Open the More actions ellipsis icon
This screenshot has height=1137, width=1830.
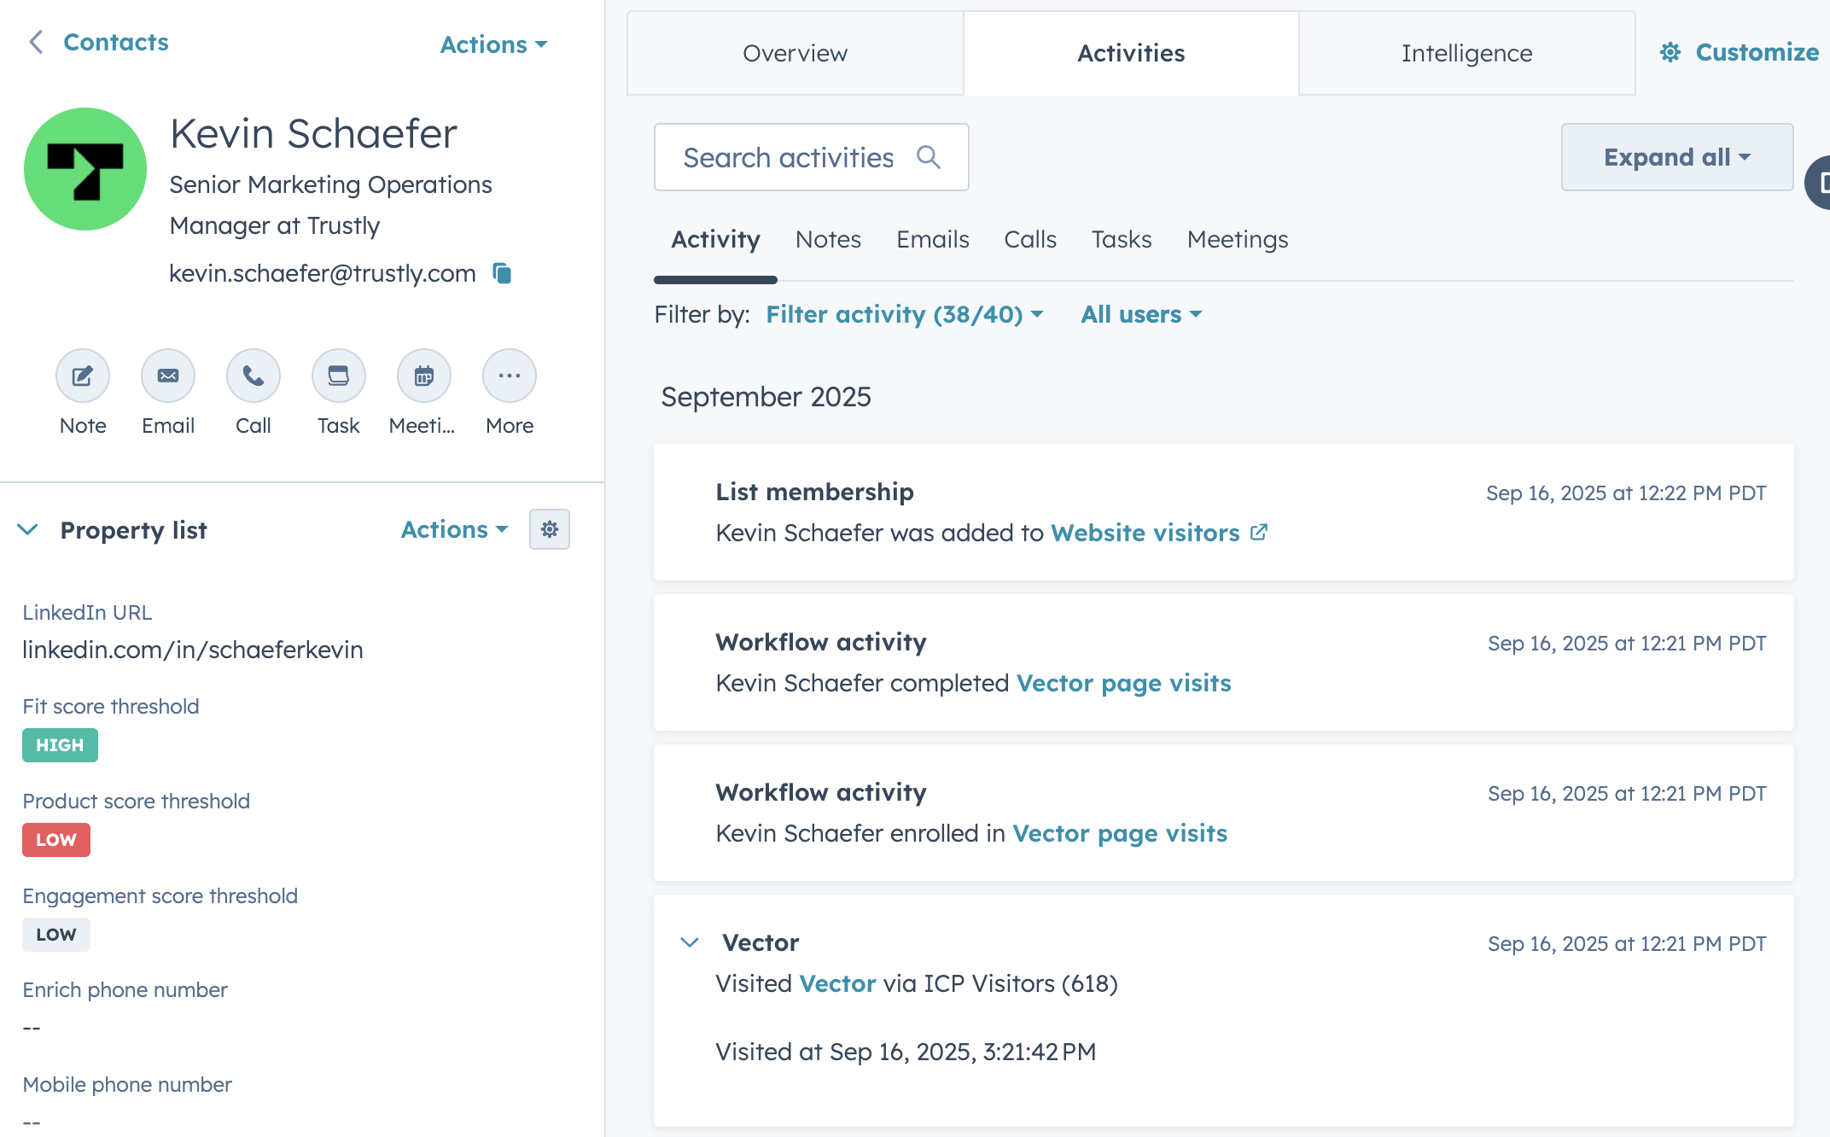click(x=510, y=376)
